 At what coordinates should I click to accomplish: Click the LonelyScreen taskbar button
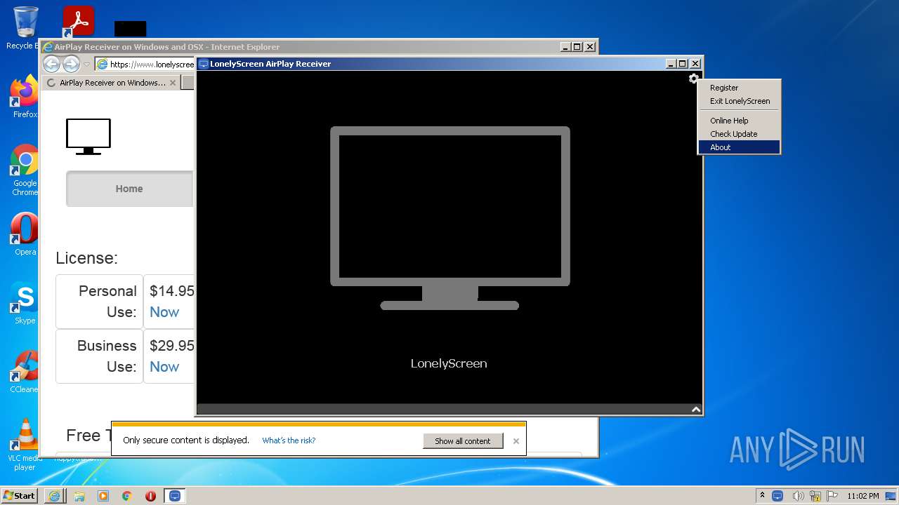(175, 496)
